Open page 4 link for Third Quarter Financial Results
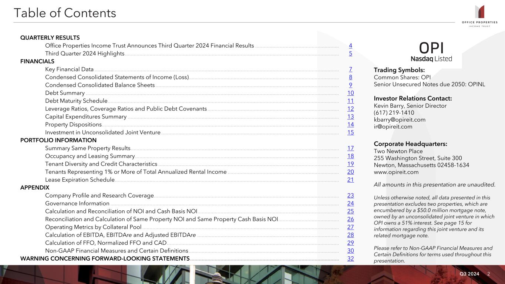 tap(350, 46)
